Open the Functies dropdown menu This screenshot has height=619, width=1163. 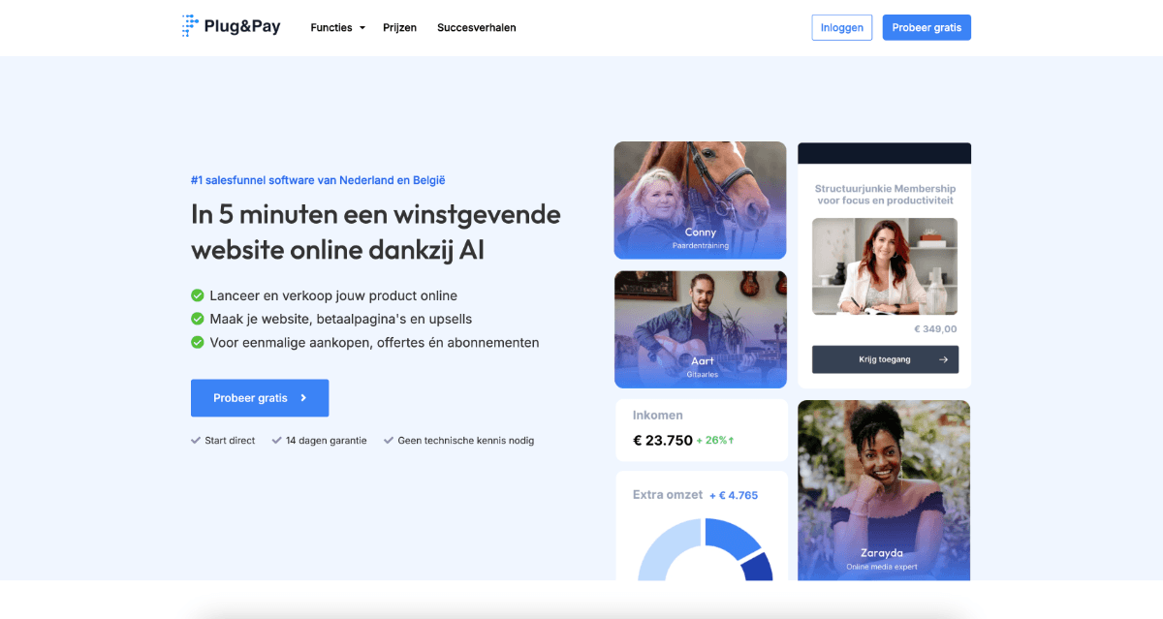[x=337, y=28]
